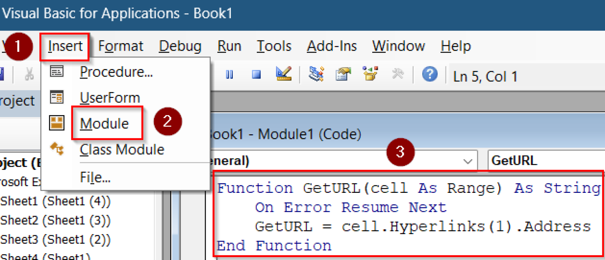
Task: Open the Properties Window toolbar icon
Action: coord(343,73)
